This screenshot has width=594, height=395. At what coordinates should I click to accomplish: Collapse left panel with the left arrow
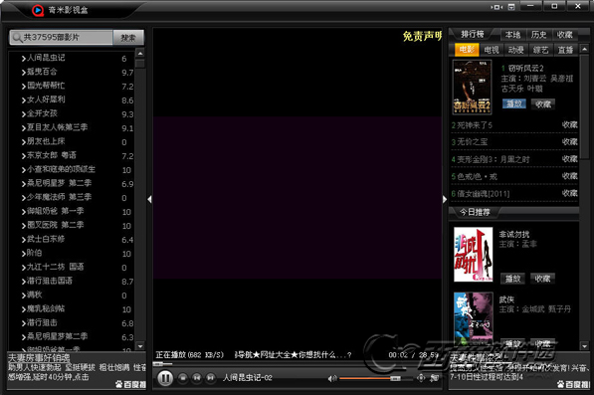(x=149, y=199)
